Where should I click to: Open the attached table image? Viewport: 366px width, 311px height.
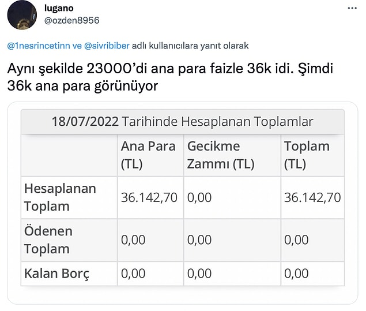(x=183, y=203)
